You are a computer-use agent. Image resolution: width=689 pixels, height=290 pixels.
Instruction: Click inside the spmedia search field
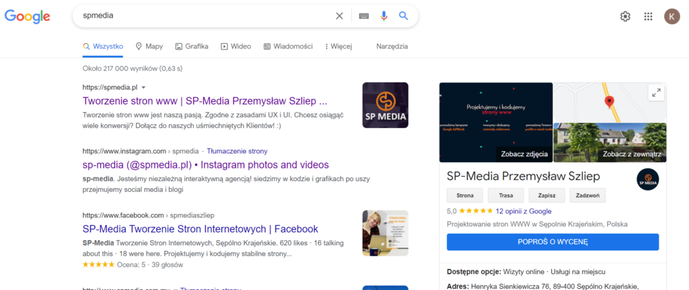[x=202, y=16]
